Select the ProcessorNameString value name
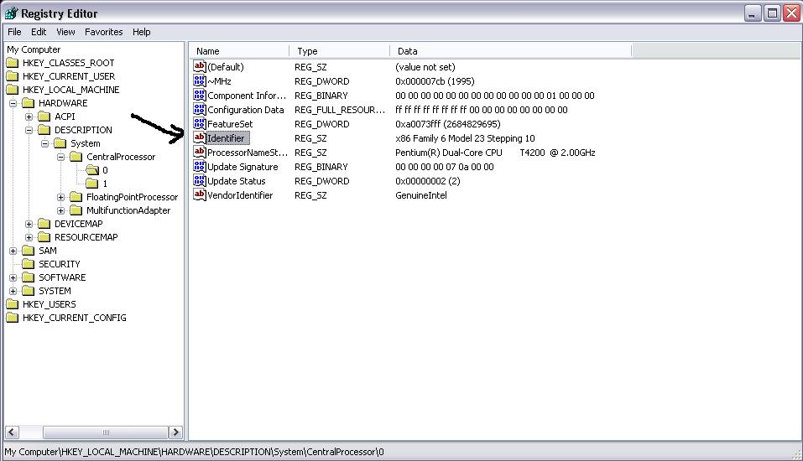Viewport: 803px width, 461px height. (x=248, y=153)
